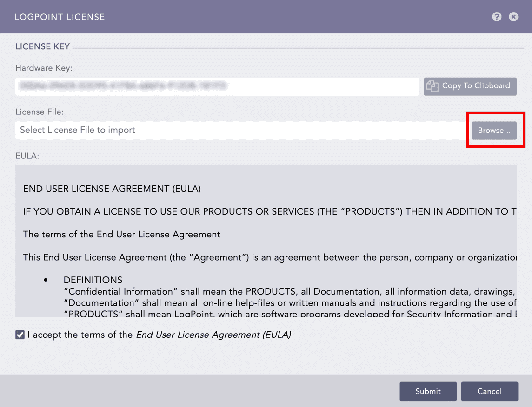Open the Browse file picker
Screen dimensions: 532x407
point(494,131)
